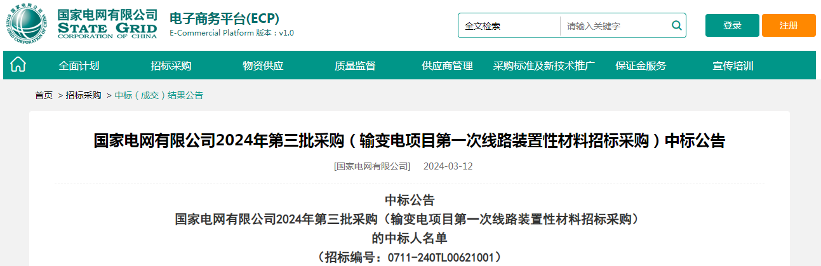Image resolution: width=821 pixels, height=266 pixels.
Task: Go to the 宣传培训 menu
Action: (x=733, y=65)
